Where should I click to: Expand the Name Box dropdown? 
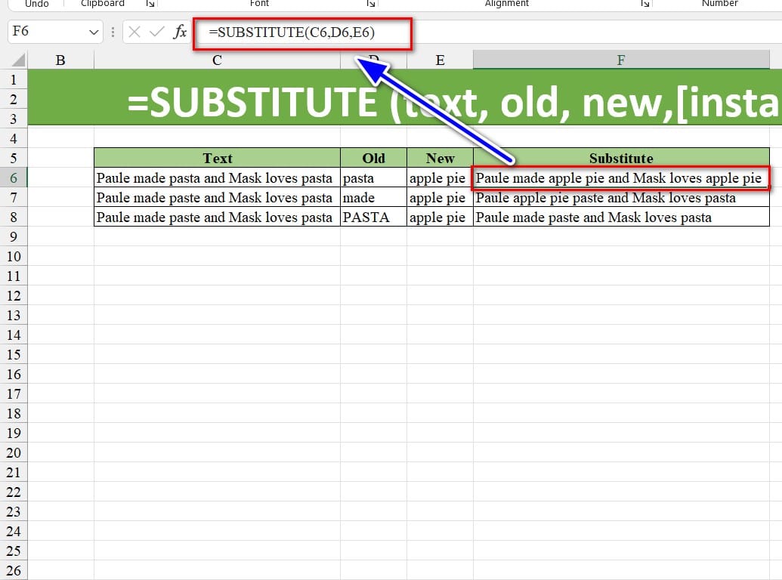pos(94,32)
